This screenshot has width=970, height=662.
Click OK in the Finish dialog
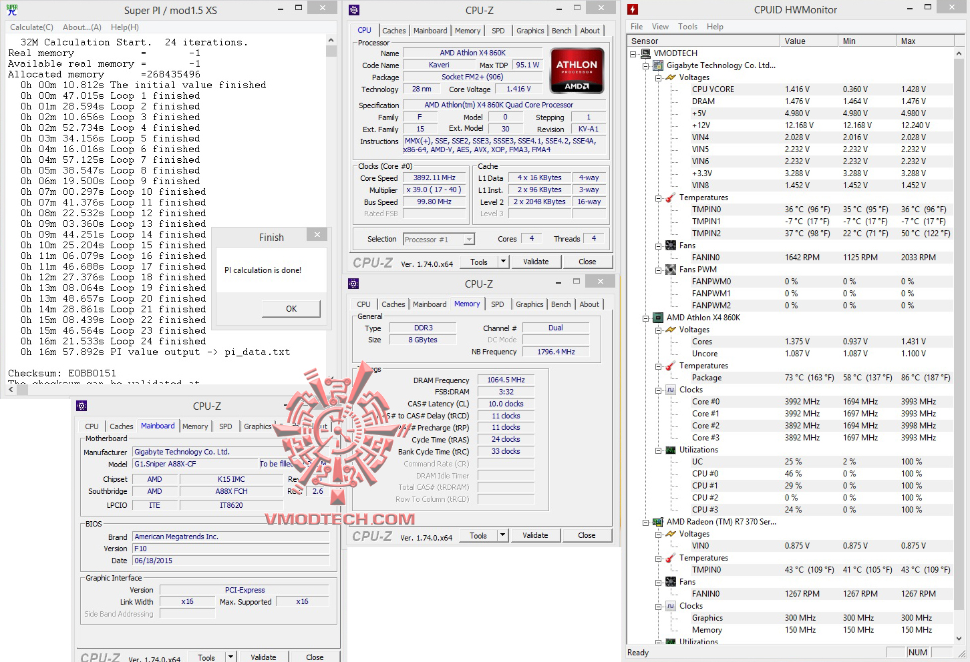[291, 308]
